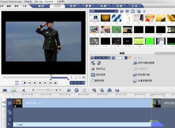175x128 pixels.
Task: Open the 编辑 menu in menu bar
Action: click(x=9, y=6)
